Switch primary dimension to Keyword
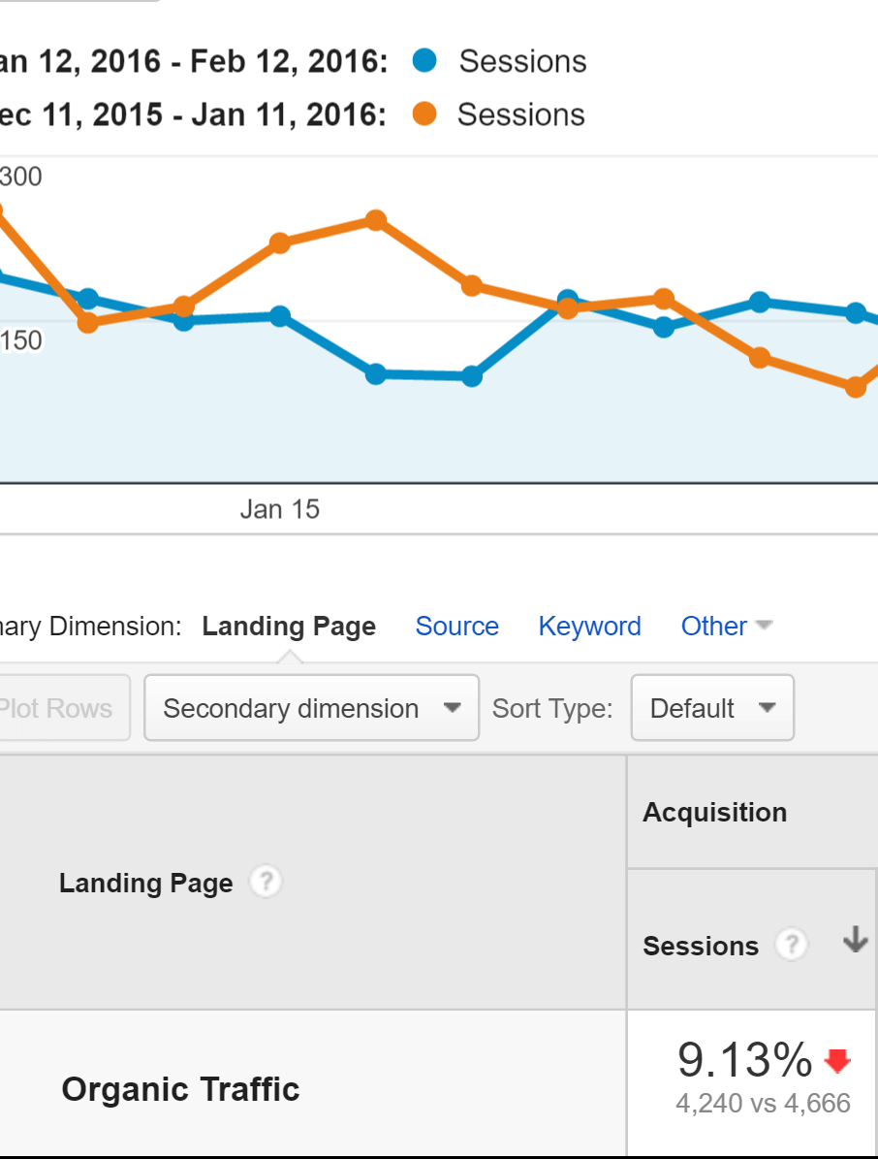Screen dimensions: 878x1159 tap(589, 627)
